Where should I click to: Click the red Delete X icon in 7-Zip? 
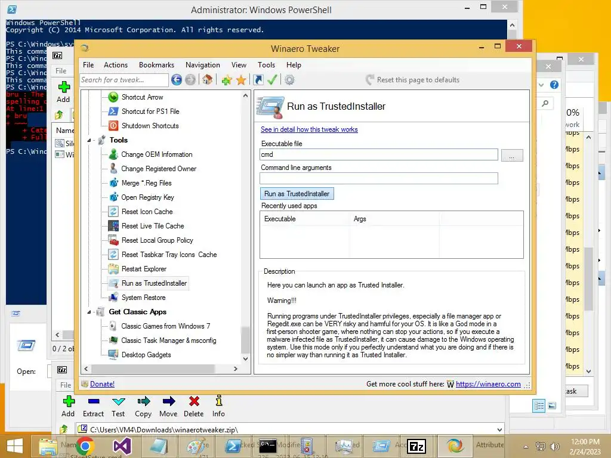(x=194, y=401)
